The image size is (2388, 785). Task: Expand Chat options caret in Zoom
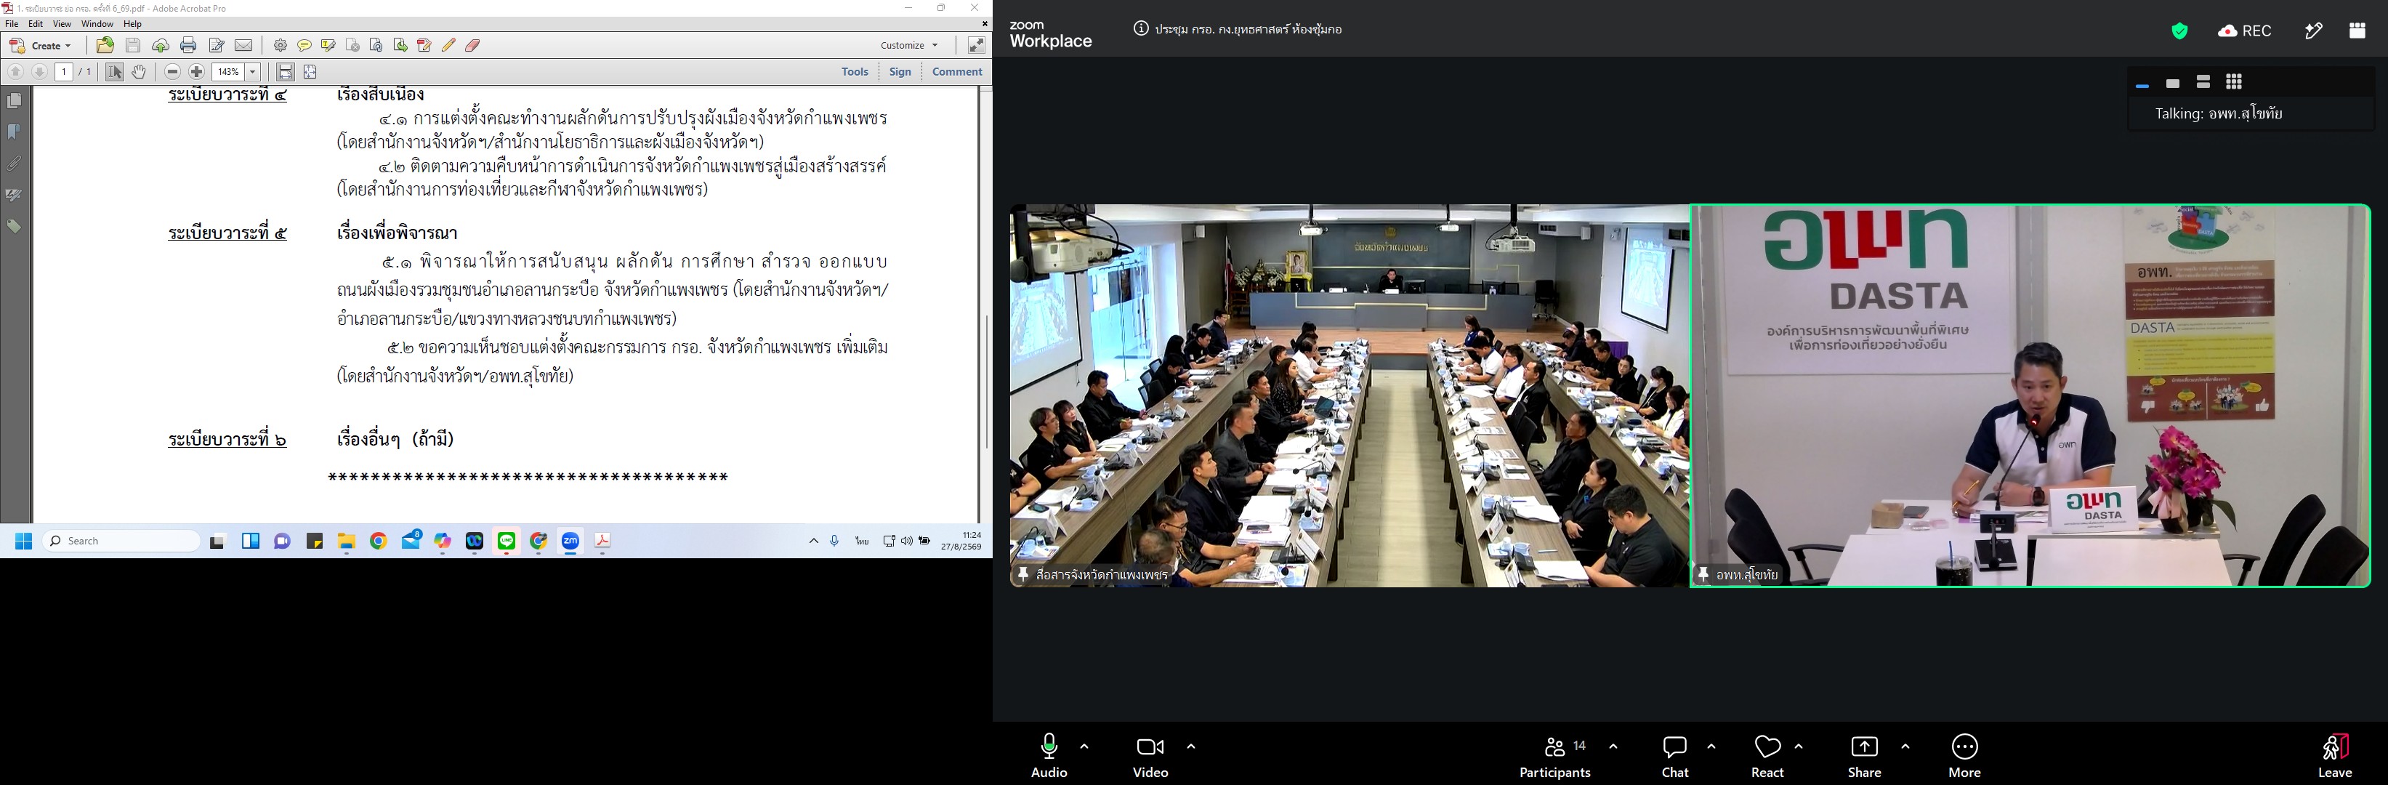(1711, 746)
